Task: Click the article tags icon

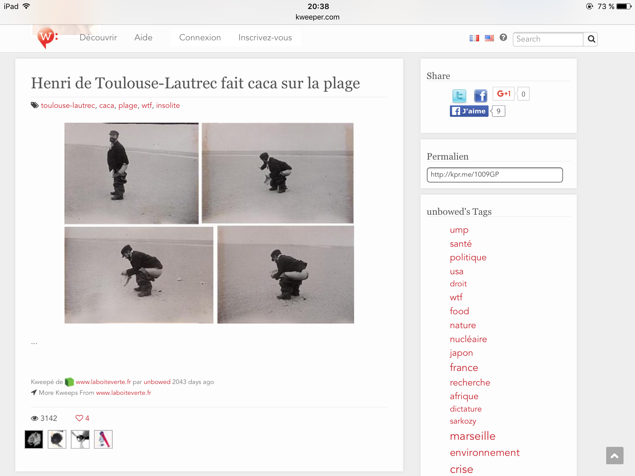Action: pyautogui.click(x=35, y=105)
